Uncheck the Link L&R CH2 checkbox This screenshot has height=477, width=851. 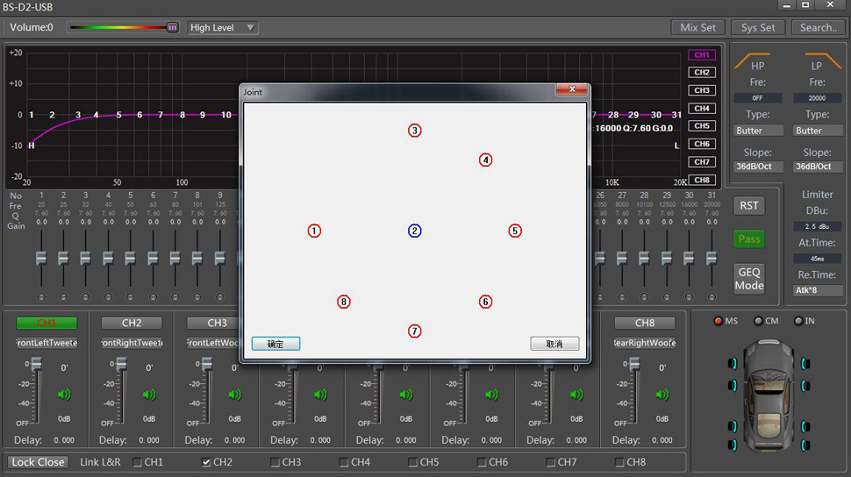pyautogui.click(x=206, y=462)
